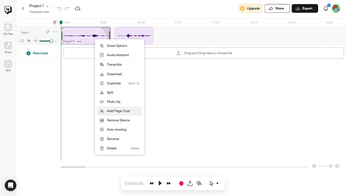Export the project
This screenshot has width=346, height=196.
pos(305,8)
